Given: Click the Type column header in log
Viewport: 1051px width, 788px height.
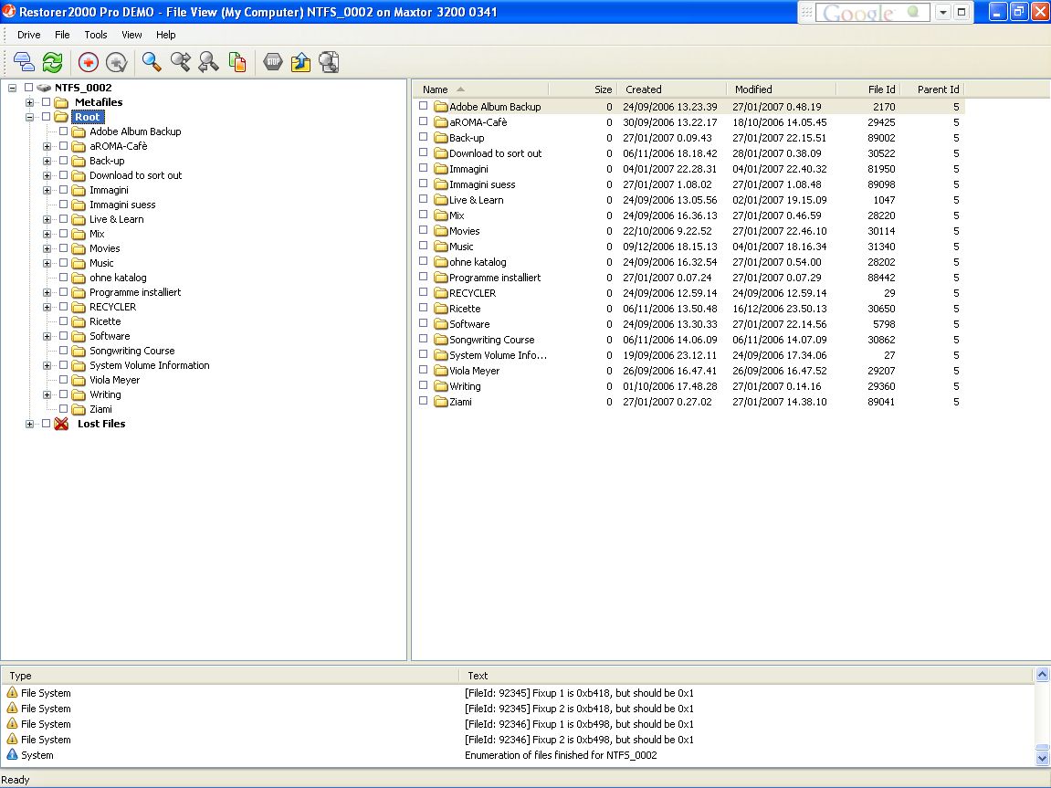Looking at the screenshot, I should 229,676.
